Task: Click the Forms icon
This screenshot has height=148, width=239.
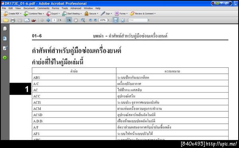Action: point(117,14)
